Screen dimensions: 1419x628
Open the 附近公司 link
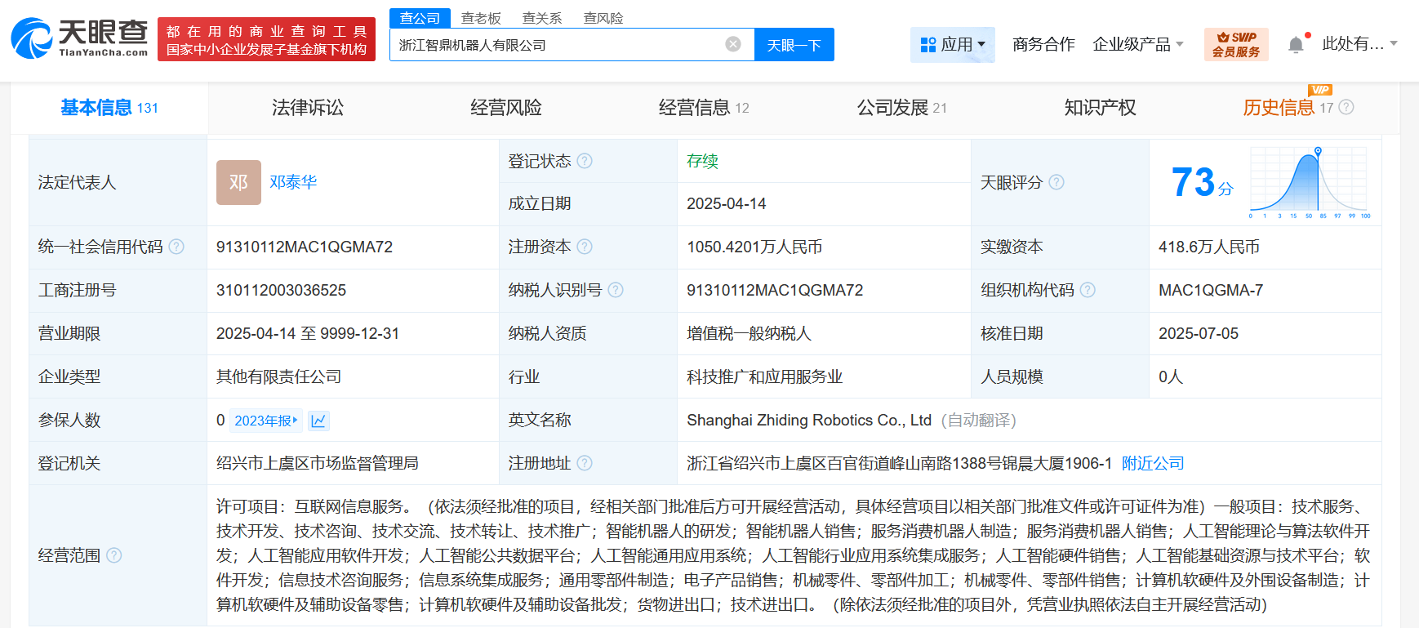[x=1153, y=463]
